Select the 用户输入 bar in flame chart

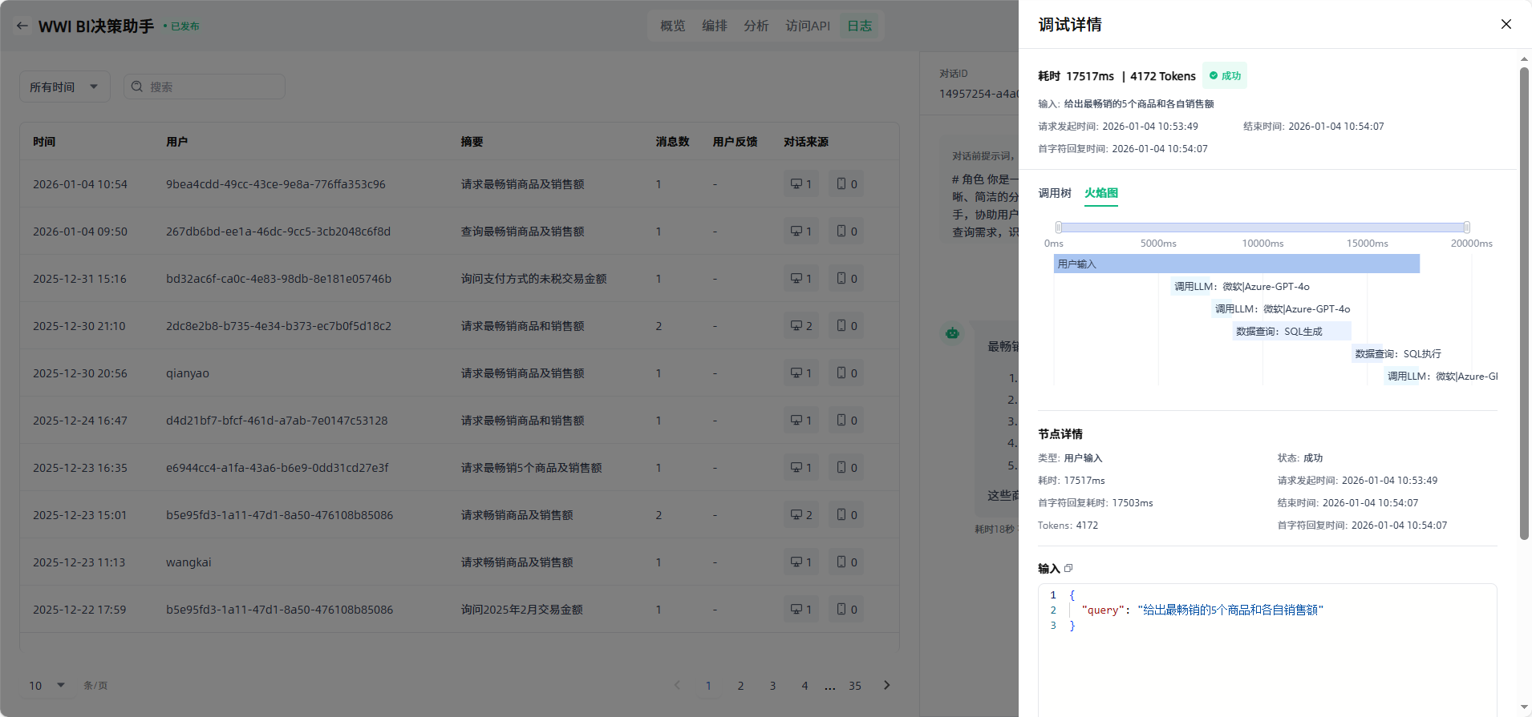[x=1236, y=264]
